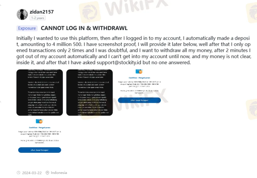Open the leftmost dark email screenshot thumbnail
The width and height of the screenshot is (257, 178).
pos(40,92)
